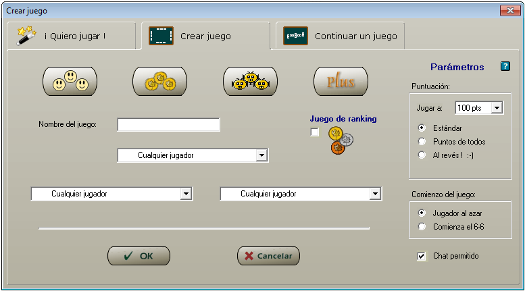Choose the Al revés ! :-) option
This screenshot has height=291, width=525.
(422, 155)
